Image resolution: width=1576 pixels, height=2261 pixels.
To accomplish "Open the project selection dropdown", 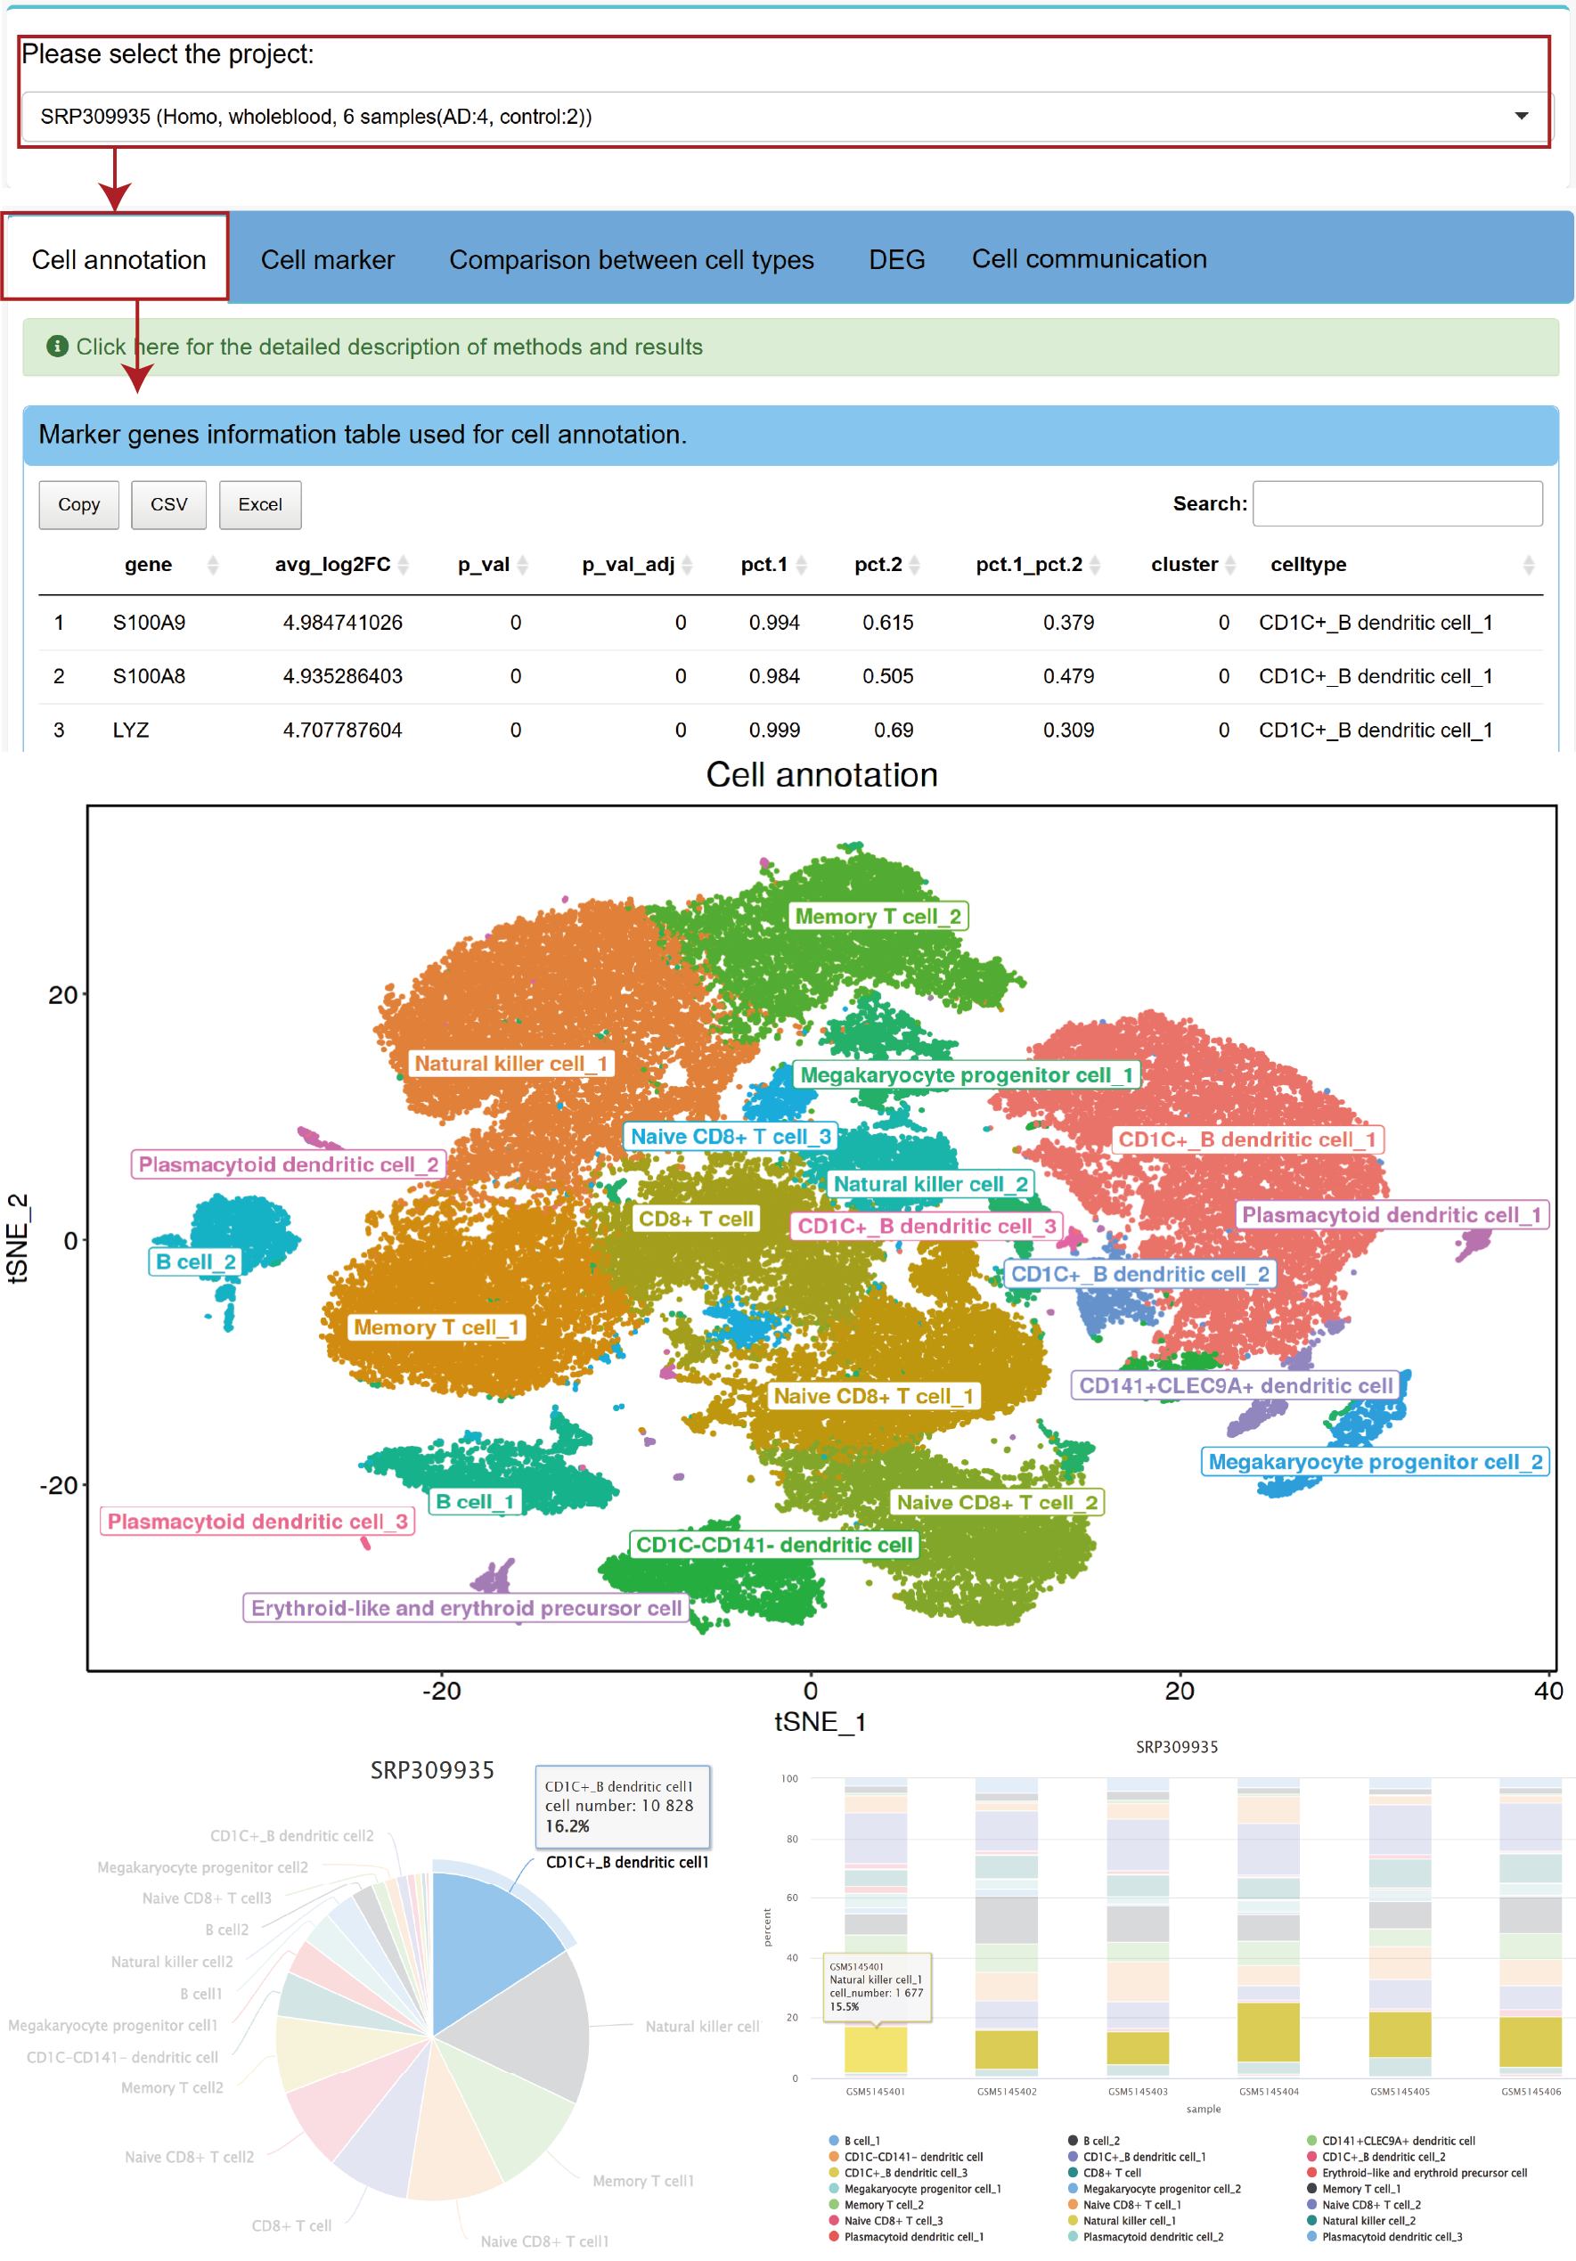I will click(784, 116).
